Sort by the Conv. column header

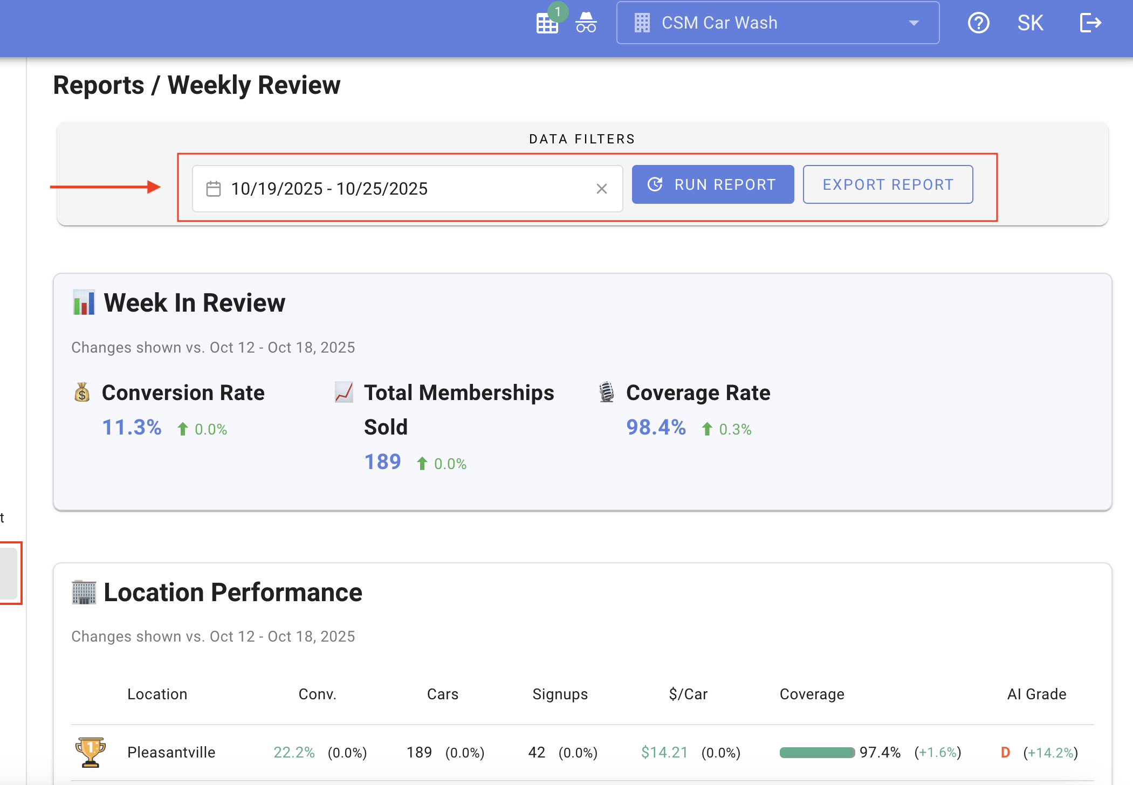click(x=317, y=694)
